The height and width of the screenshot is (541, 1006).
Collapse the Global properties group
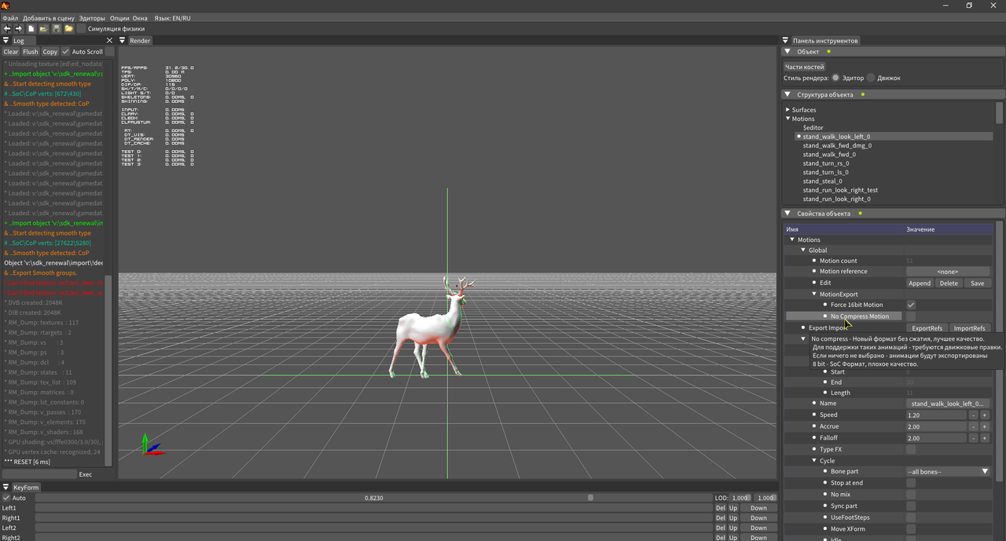point(803,250)
